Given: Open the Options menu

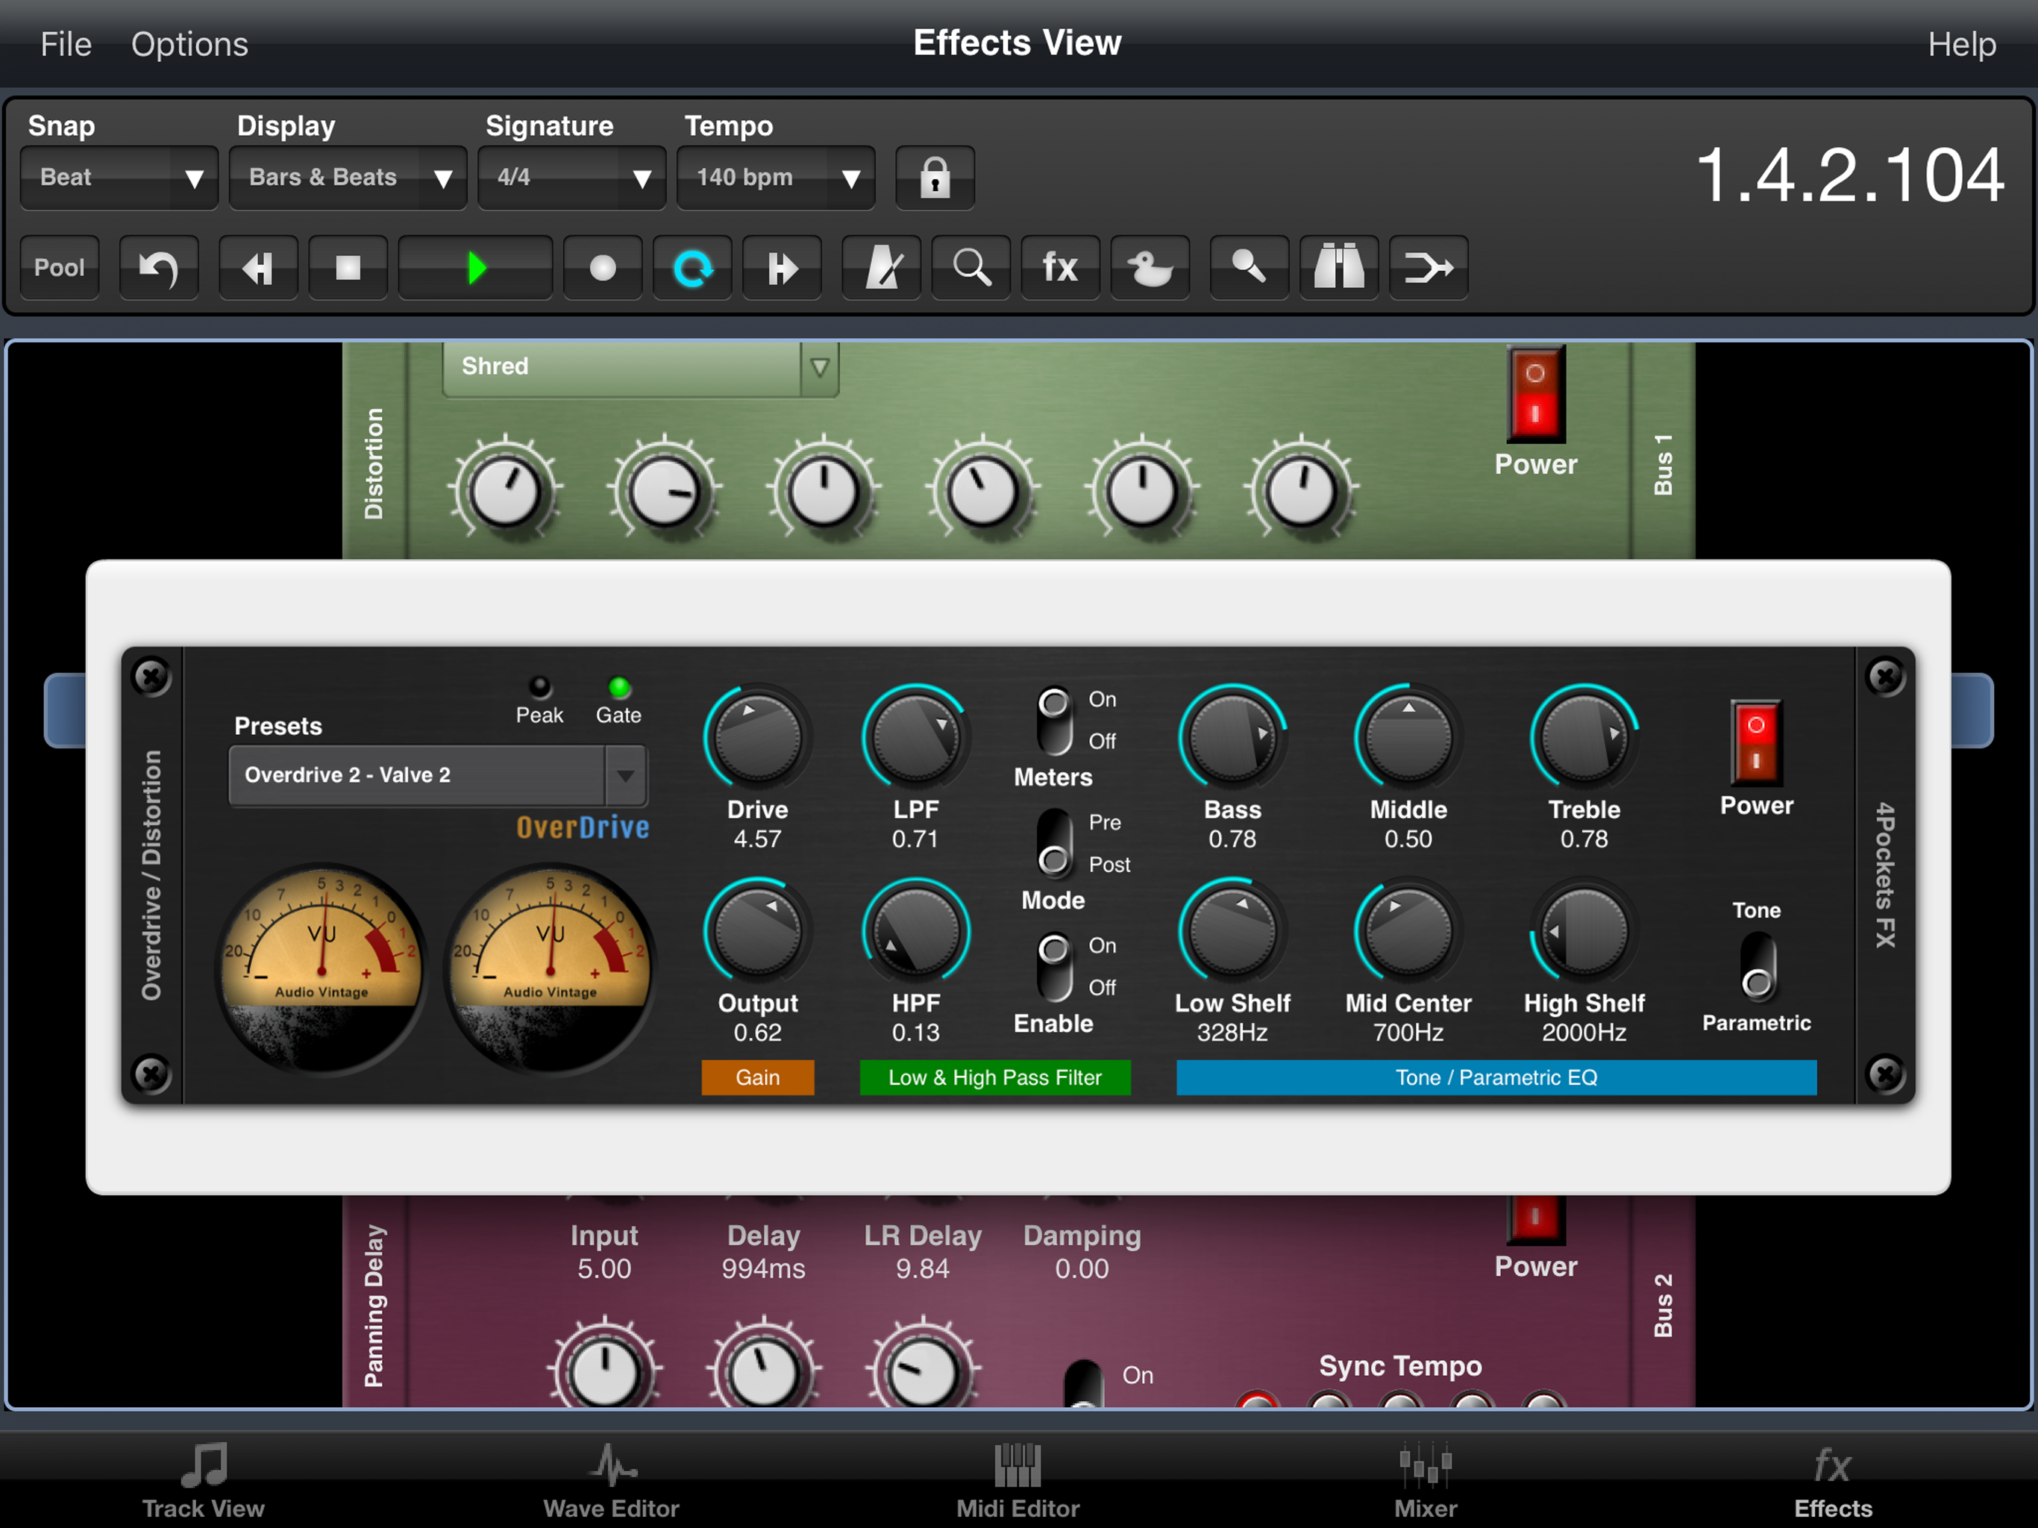Looking at the screenshot, I should pos(189,44).
